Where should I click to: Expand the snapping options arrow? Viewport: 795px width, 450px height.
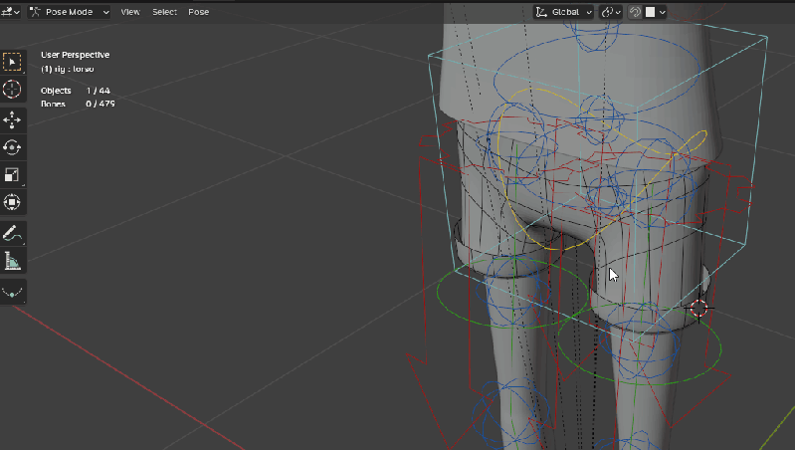coord(662,12)
